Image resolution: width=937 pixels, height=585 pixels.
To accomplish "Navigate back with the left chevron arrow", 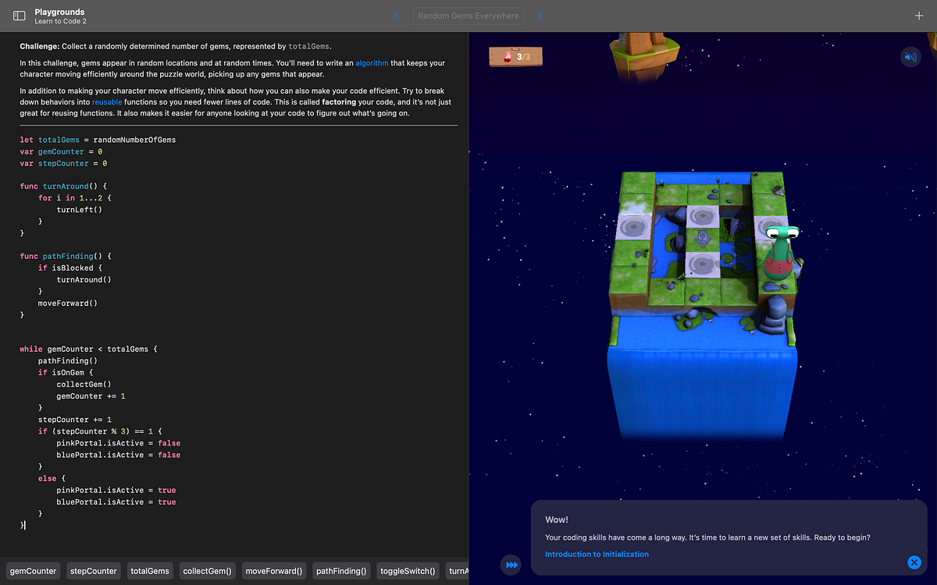I will 396,15.
